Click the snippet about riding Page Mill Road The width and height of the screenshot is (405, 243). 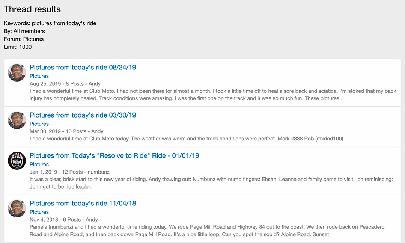click(x=207, y=231)
